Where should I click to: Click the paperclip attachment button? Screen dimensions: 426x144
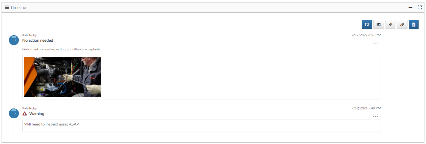pyautogui.click(x=390, y=24)
